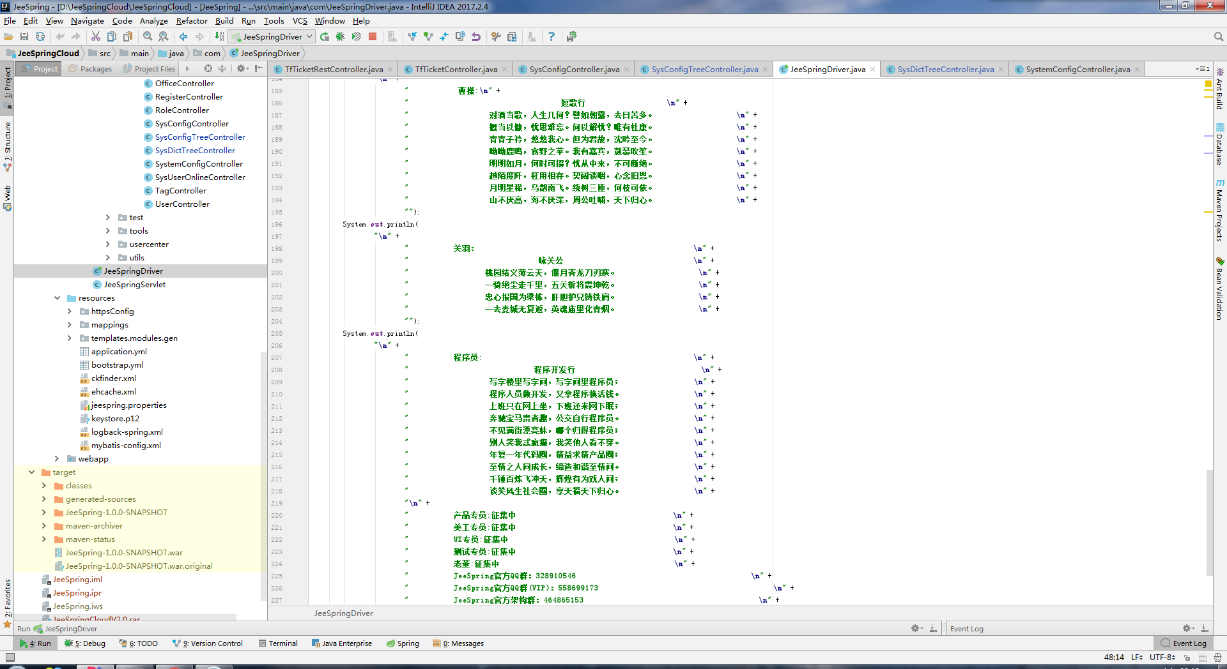Click the Debug bug icon in toolbar
Screen dimensions: 1227x669
tap(341, 36)
